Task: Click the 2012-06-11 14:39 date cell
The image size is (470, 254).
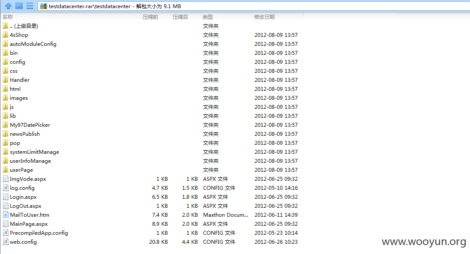Action: pyautogui.click(x=276, y=215)
